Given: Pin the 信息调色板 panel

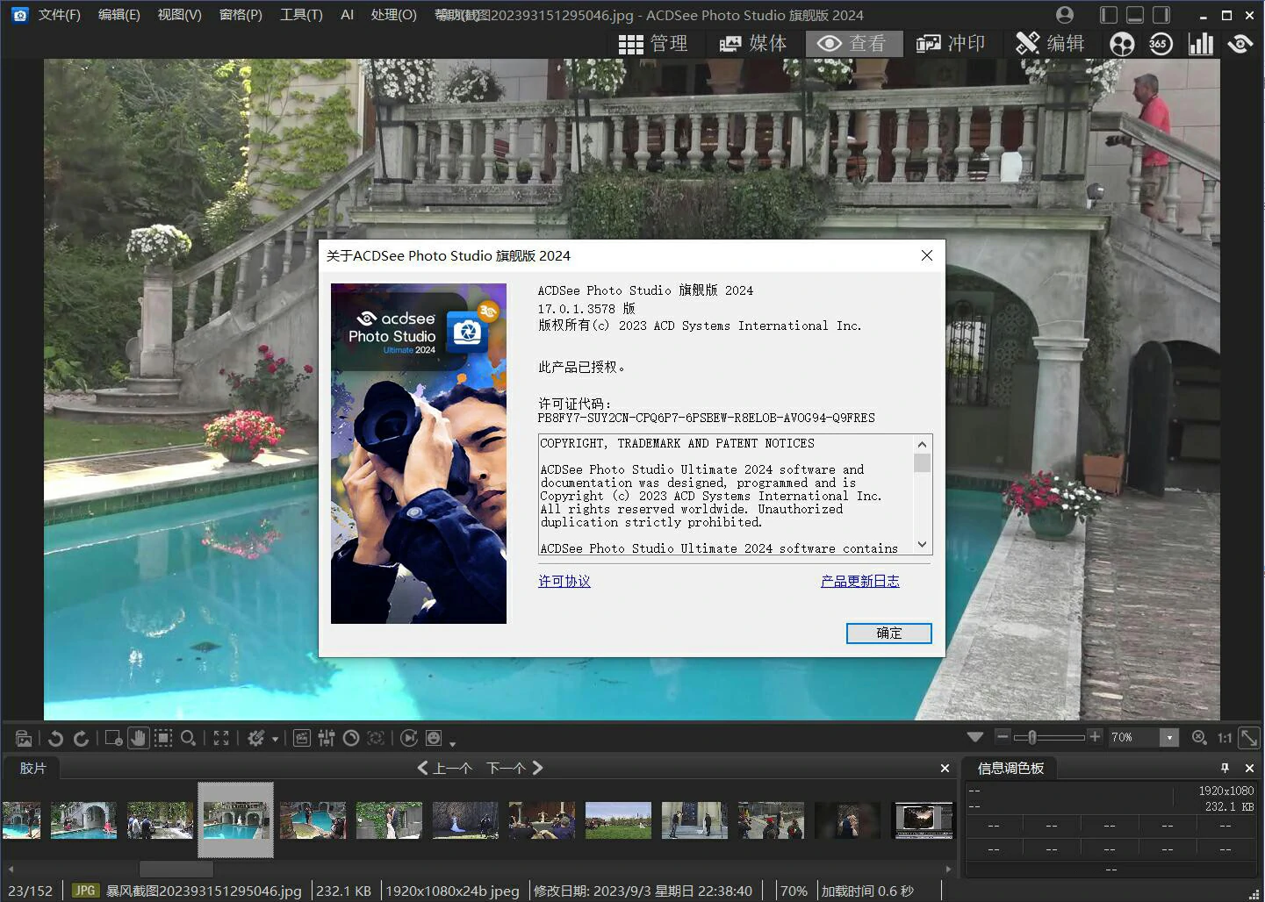Looking at the screenshot, I should [x=1225, y=768].
